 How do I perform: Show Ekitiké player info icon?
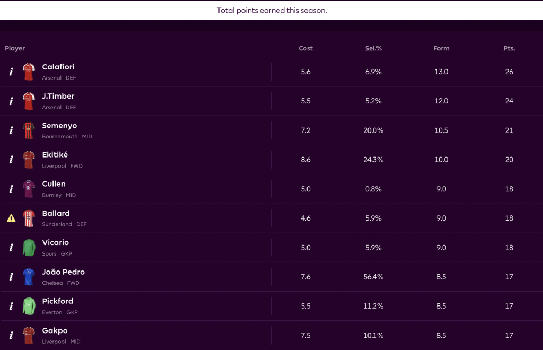click(11, 160)
